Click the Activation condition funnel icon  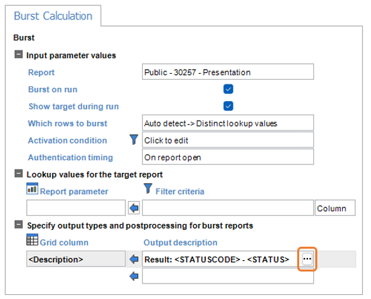pyautogui.click(x=134, y=139)
